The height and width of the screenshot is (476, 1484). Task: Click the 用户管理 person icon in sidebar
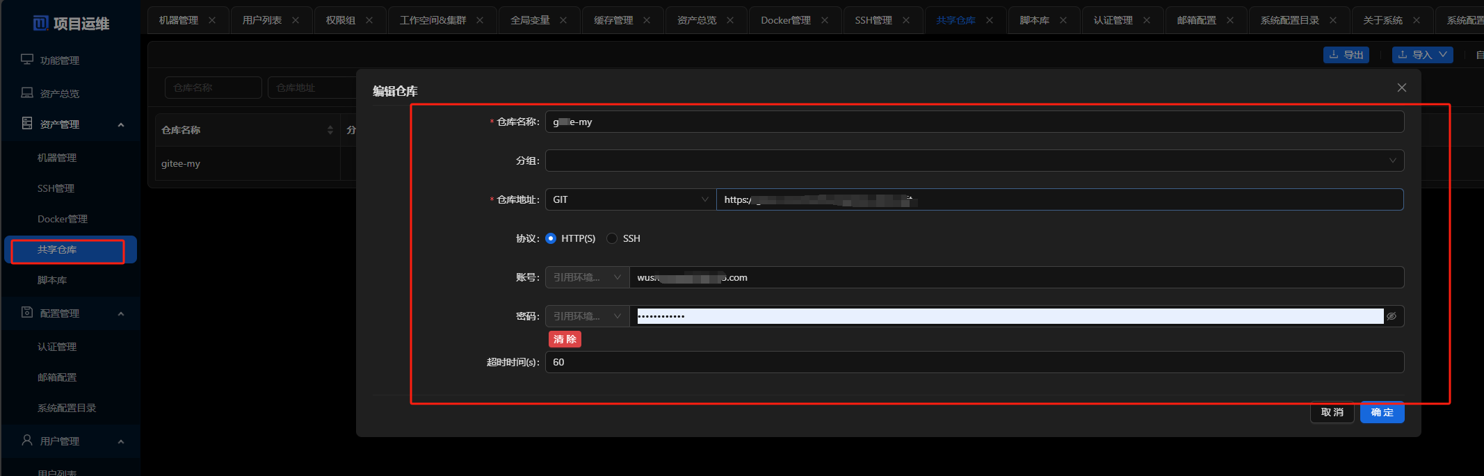[x=27, y=441]
